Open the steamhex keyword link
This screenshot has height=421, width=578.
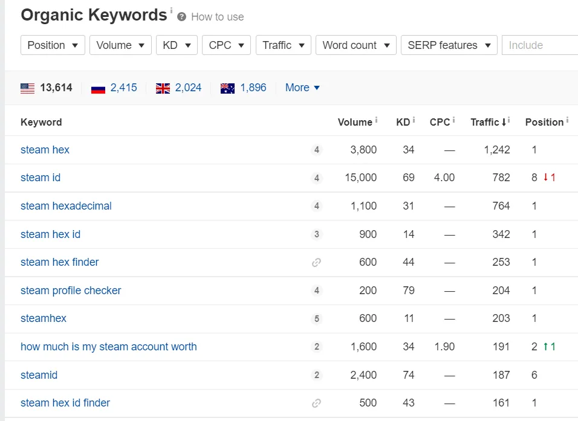point(44,318)
